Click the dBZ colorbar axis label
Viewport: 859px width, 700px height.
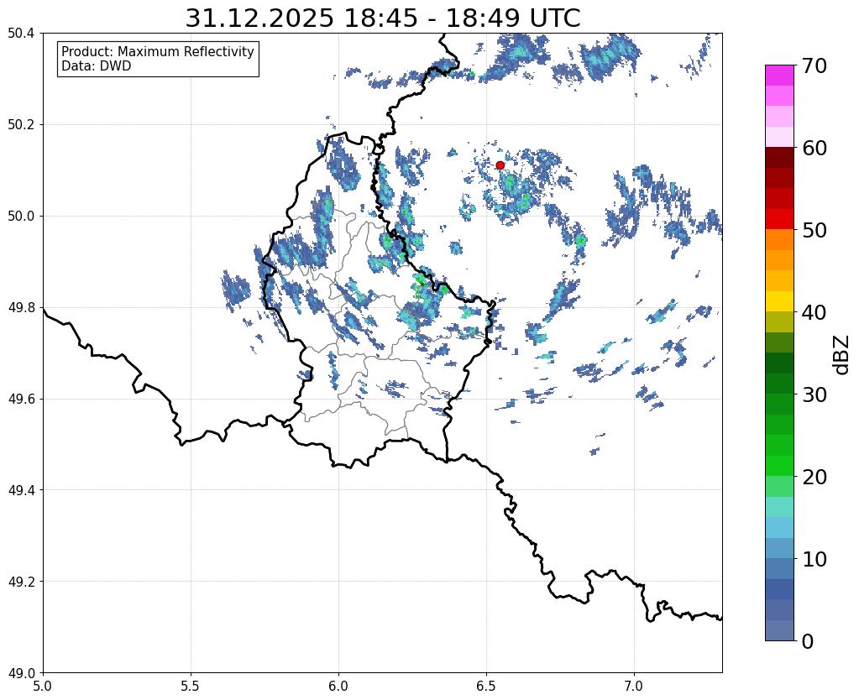[x=842, y=355]
